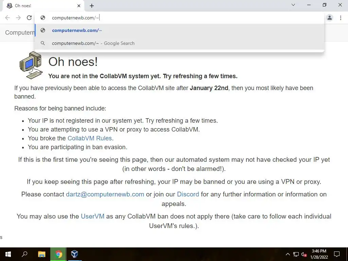This screenshot has width=348, height=261.
Task: Close the 'Oh noes!' tab
Action: coord(79,6)
